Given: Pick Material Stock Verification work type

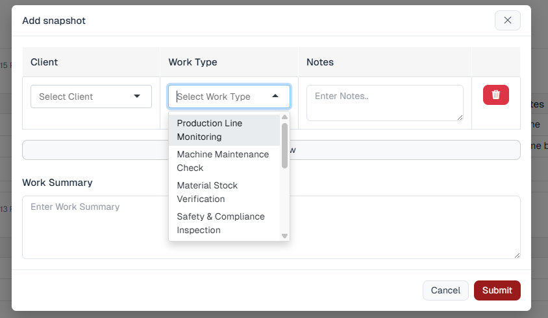Looking at the screenshot, I should [224, 192].
